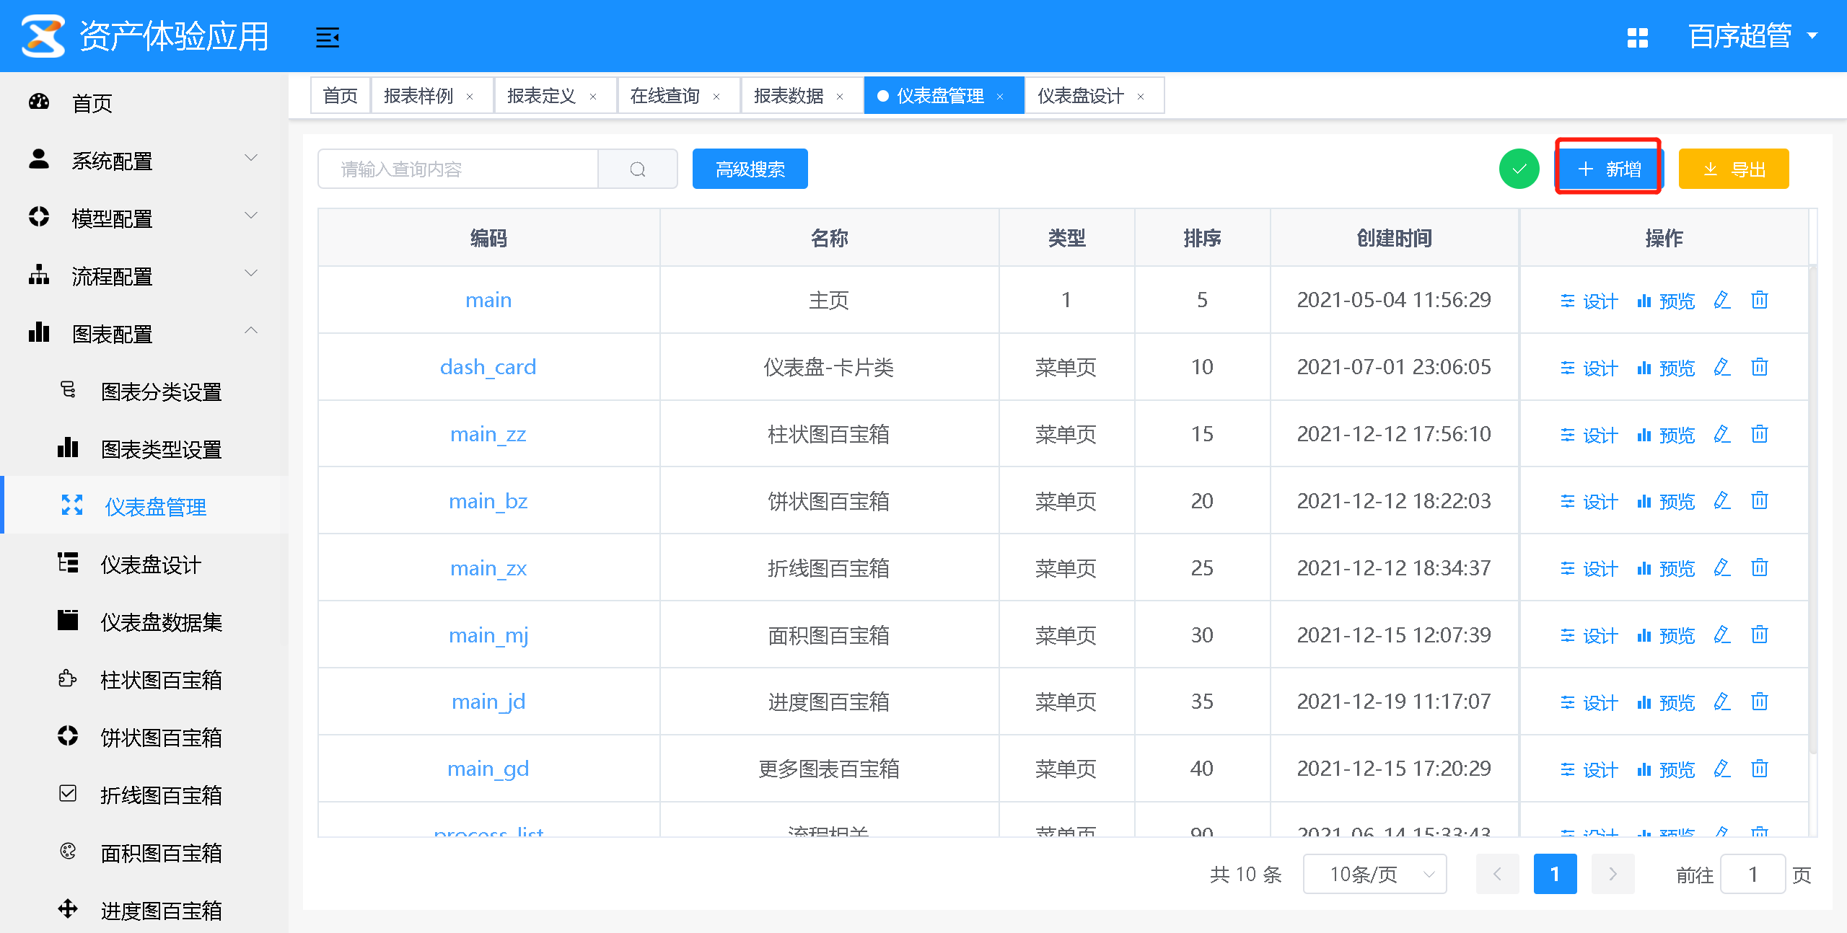1847x933 pixels.
Task: Edit the main_zx row with pencil icon
Action: (1722, 567)
